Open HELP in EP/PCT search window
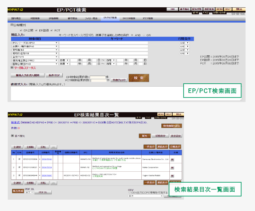The height and width of the screenshot is (211, 255). tap(228, 9)
